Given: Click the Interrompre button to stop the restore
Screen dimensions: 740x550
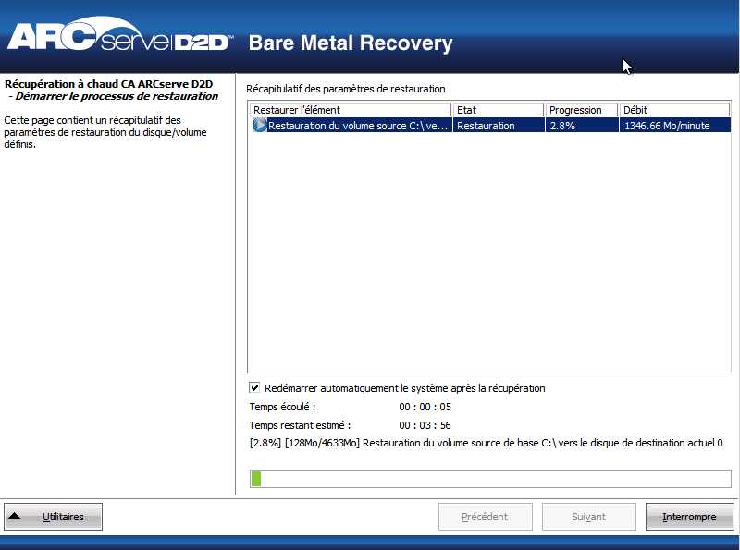Looking at the screenshot, I should click(x=689, y=517).
